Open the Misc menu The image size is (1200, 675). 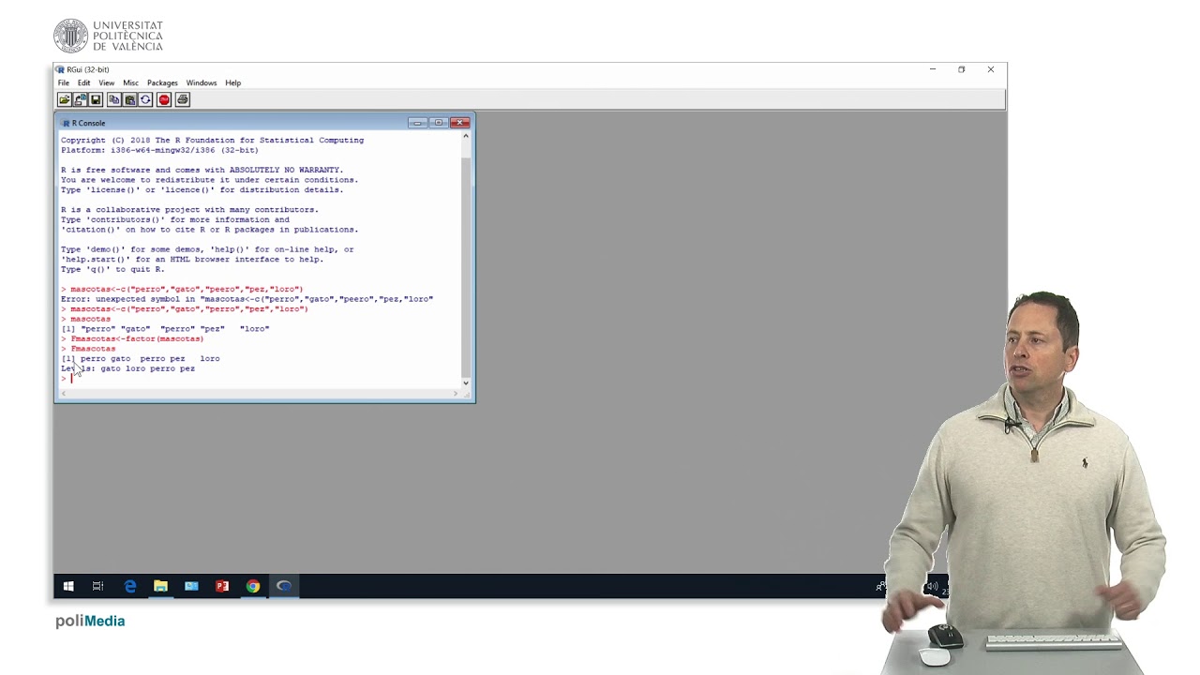click(x=130, y=82)
